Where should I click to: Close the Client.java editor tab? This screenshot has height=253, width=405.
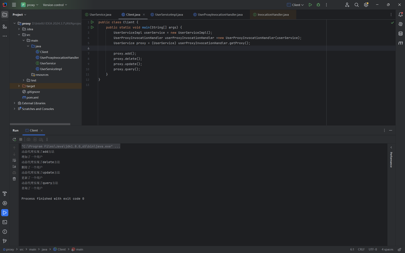click(x=144, y=15)
